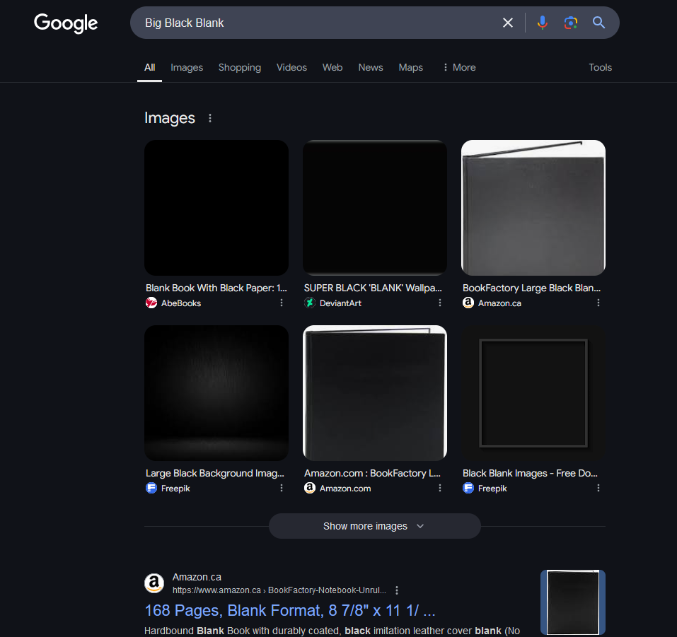Click the amazon.ca BookFactory-Notebook URL text
The image size is (677, 637).
[x=279, y=590]
